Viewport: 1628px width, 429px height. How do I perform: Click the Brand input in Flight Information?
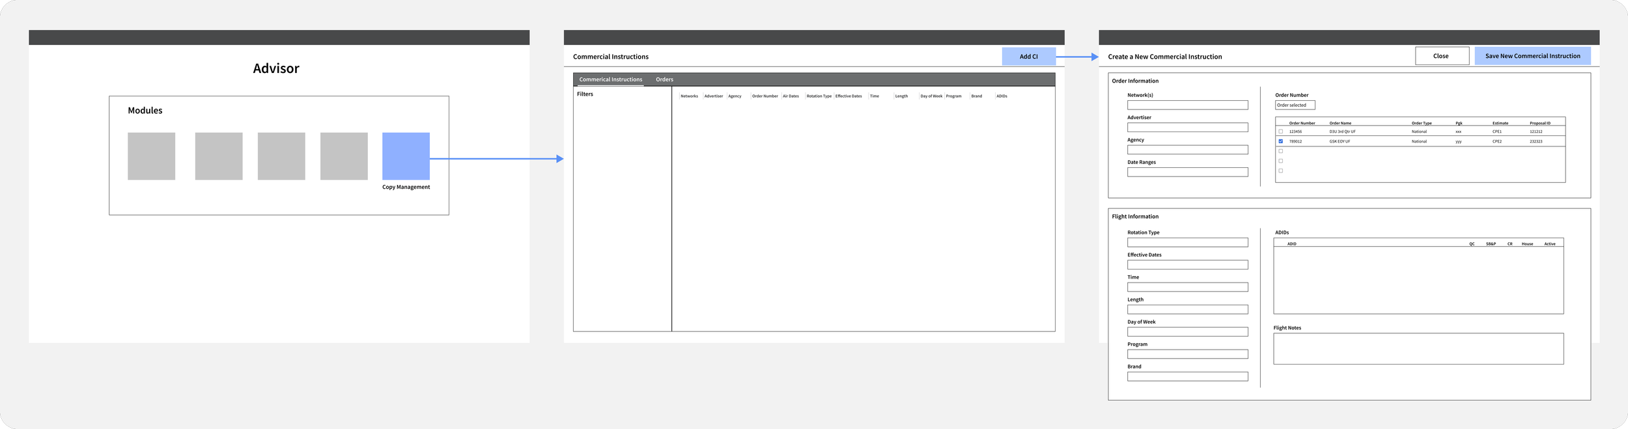click(x=1187, y=377)
